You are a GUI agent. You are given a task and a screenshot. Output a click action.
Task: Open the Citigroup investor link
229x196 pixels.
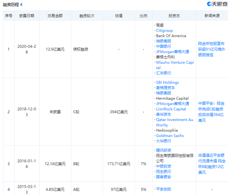[164, 30]
